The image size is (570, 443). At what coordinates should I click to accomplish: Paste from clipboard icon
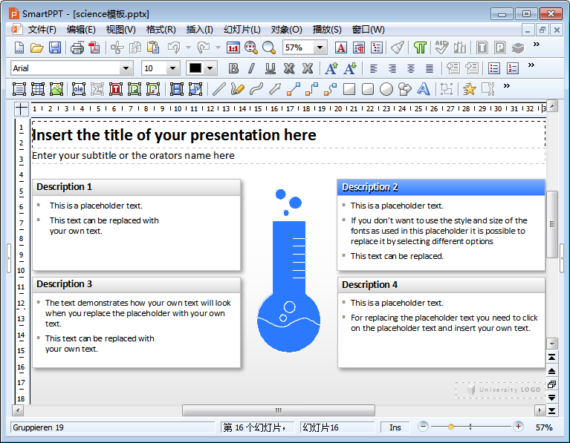[153, 47]
